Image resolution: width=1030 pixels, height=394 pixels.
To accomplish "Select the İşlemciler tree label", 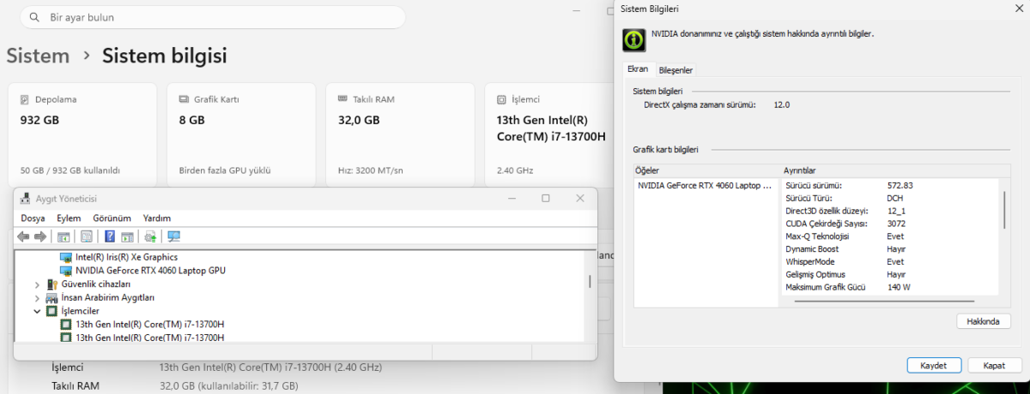I will point(81,311).
